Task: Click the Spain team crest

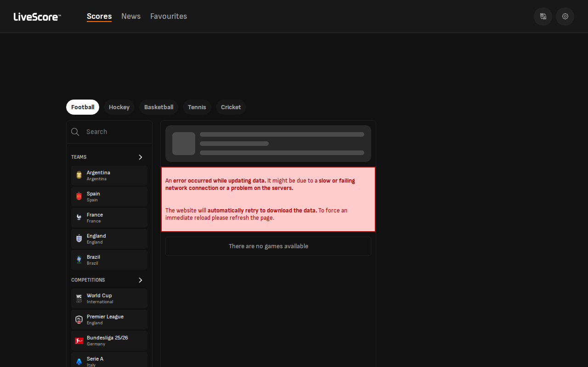Action: click(79, 196)
